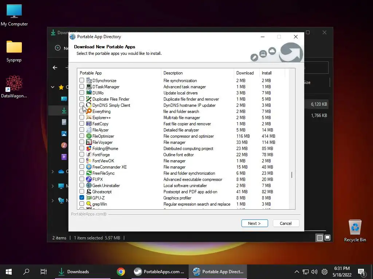Open the notification center

pos(362,272)
